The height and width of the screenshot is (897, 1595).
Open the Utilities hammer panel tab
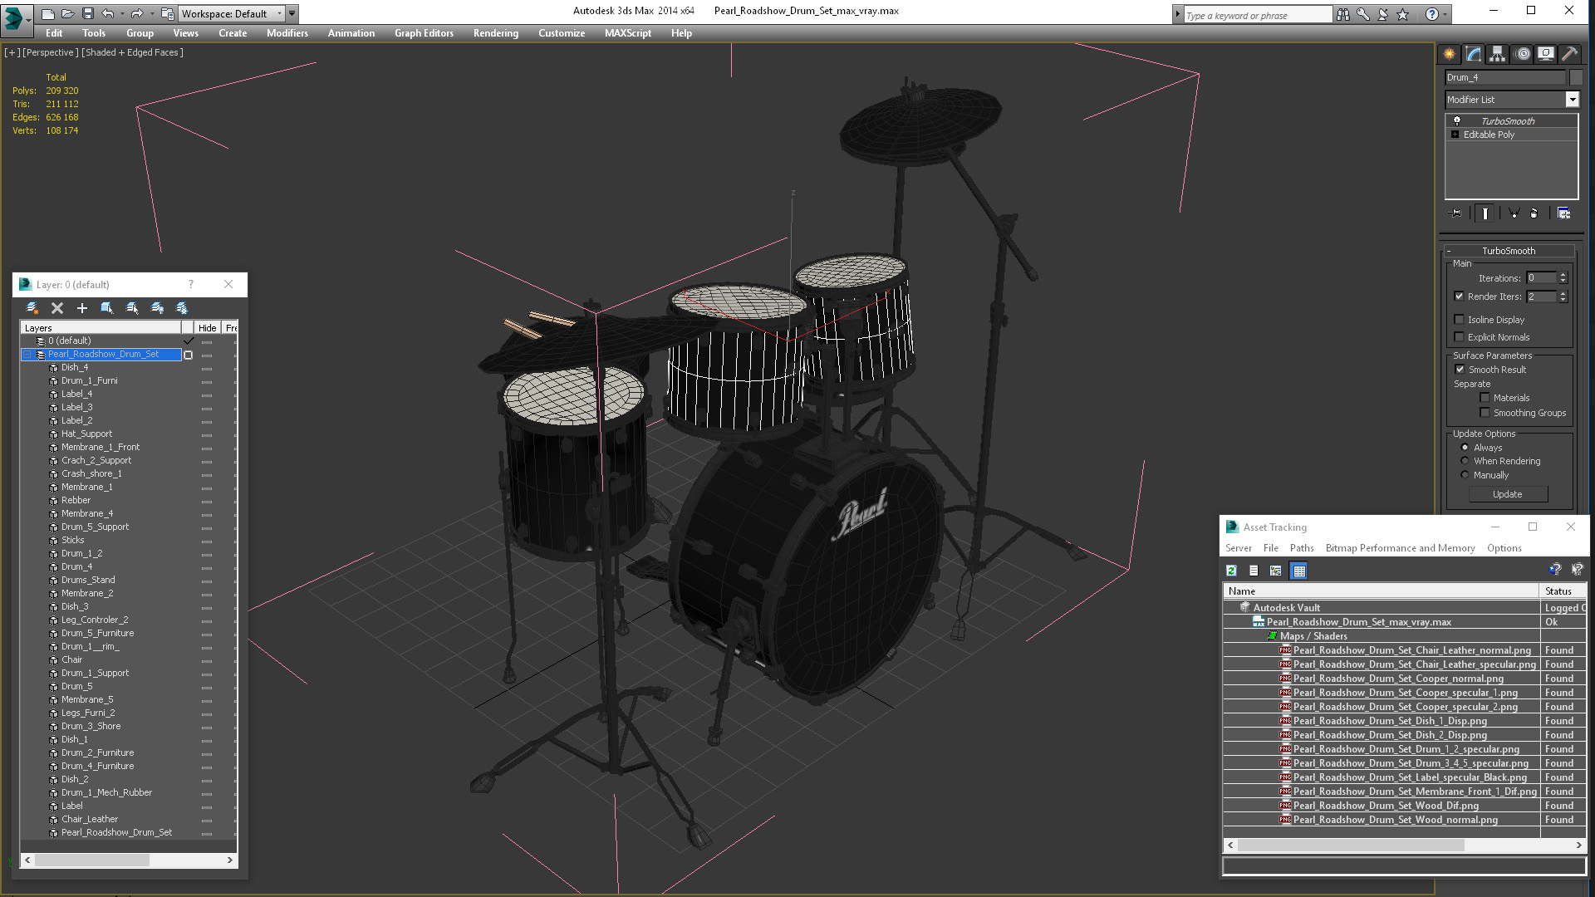pyautogui.click(x=1569, y=54)
